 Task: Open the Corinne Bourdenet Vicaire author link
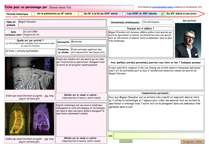coord(162,7)
